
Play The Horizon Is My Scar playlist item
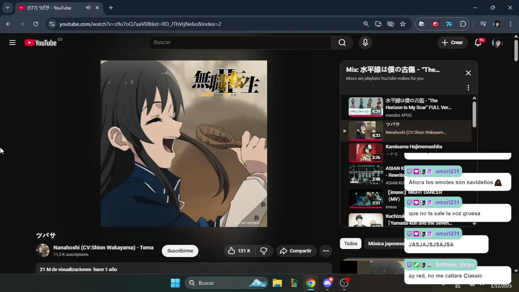[x=406, y=107]
